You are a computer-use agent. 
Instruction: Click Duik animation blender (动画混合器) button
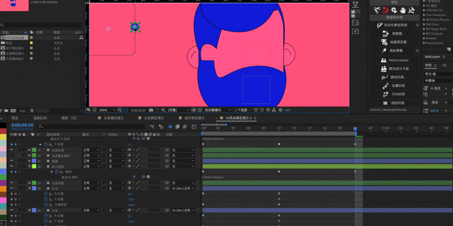[x=395, y=42]
